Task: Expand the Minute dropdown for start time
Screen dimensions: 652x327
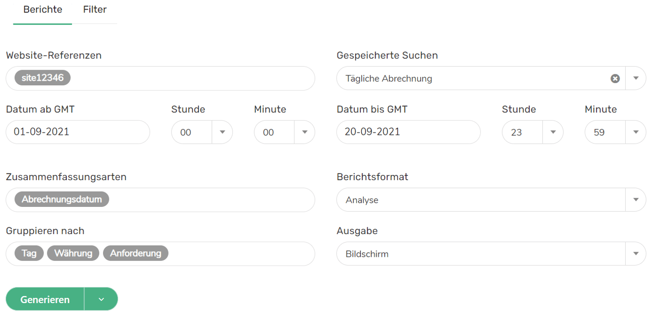Action: point(305,132)
